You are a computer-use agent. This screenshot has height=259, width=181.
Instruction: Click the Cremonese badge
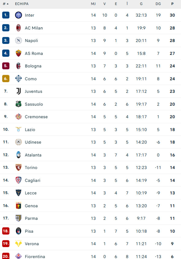click(18, 117)
